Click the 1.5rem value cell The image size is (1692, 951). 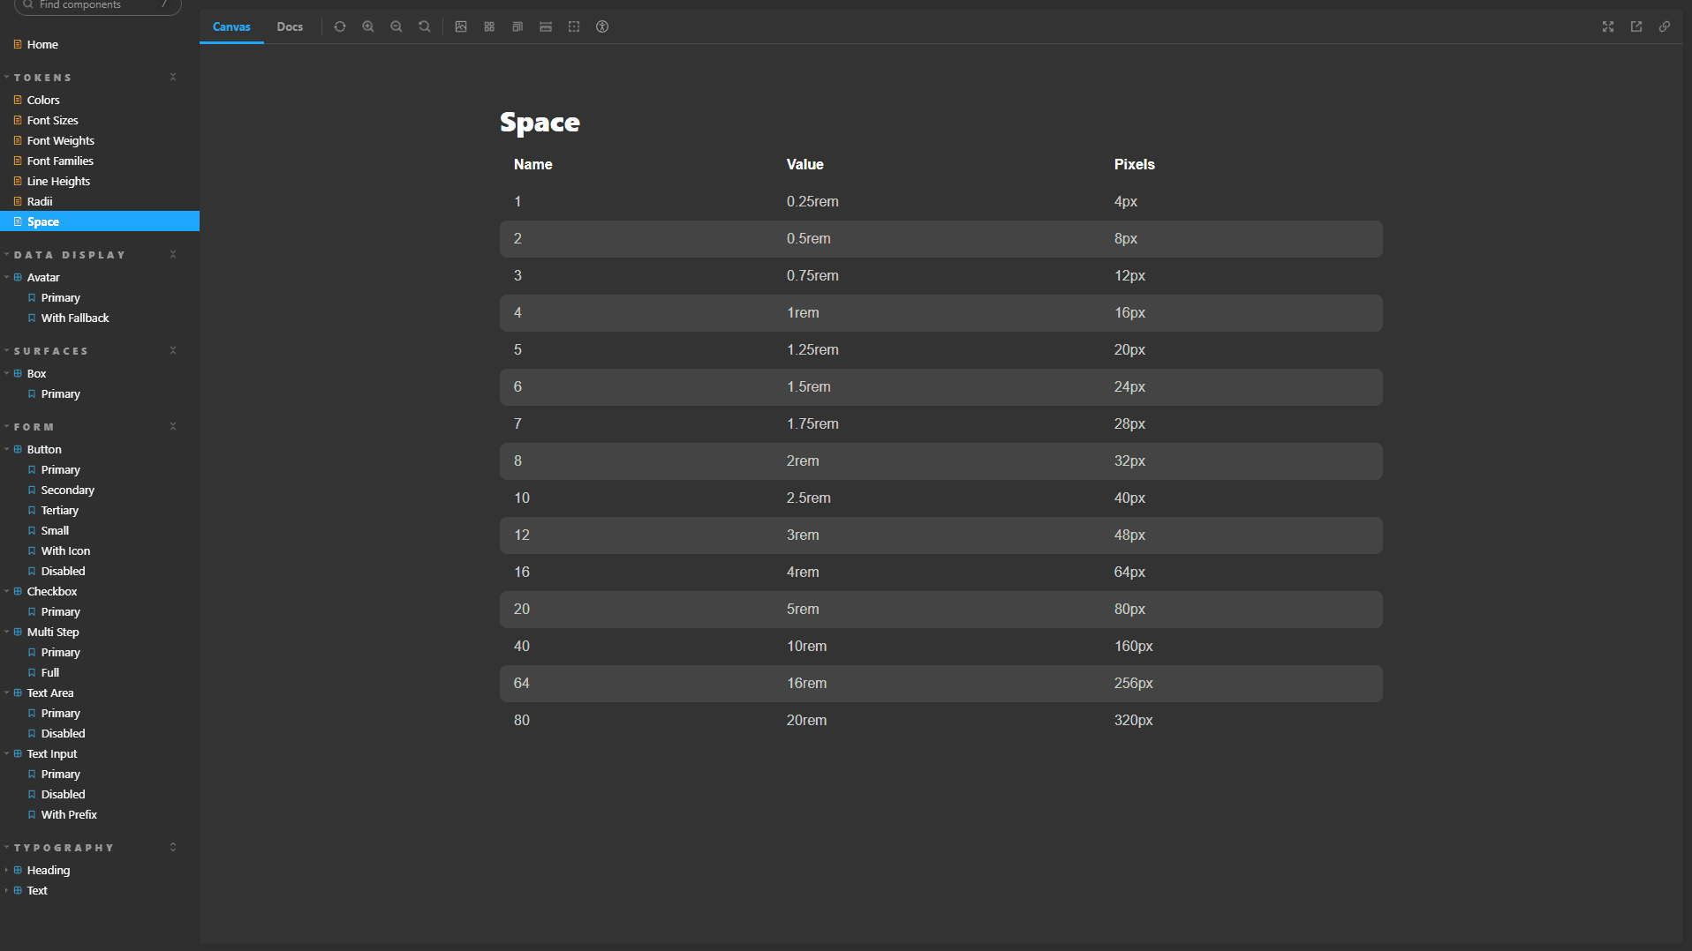(x=808, y=386)
